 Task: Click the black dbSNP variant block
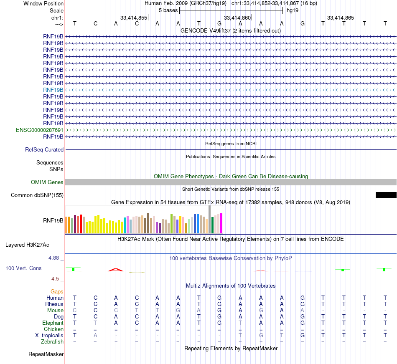386,195
